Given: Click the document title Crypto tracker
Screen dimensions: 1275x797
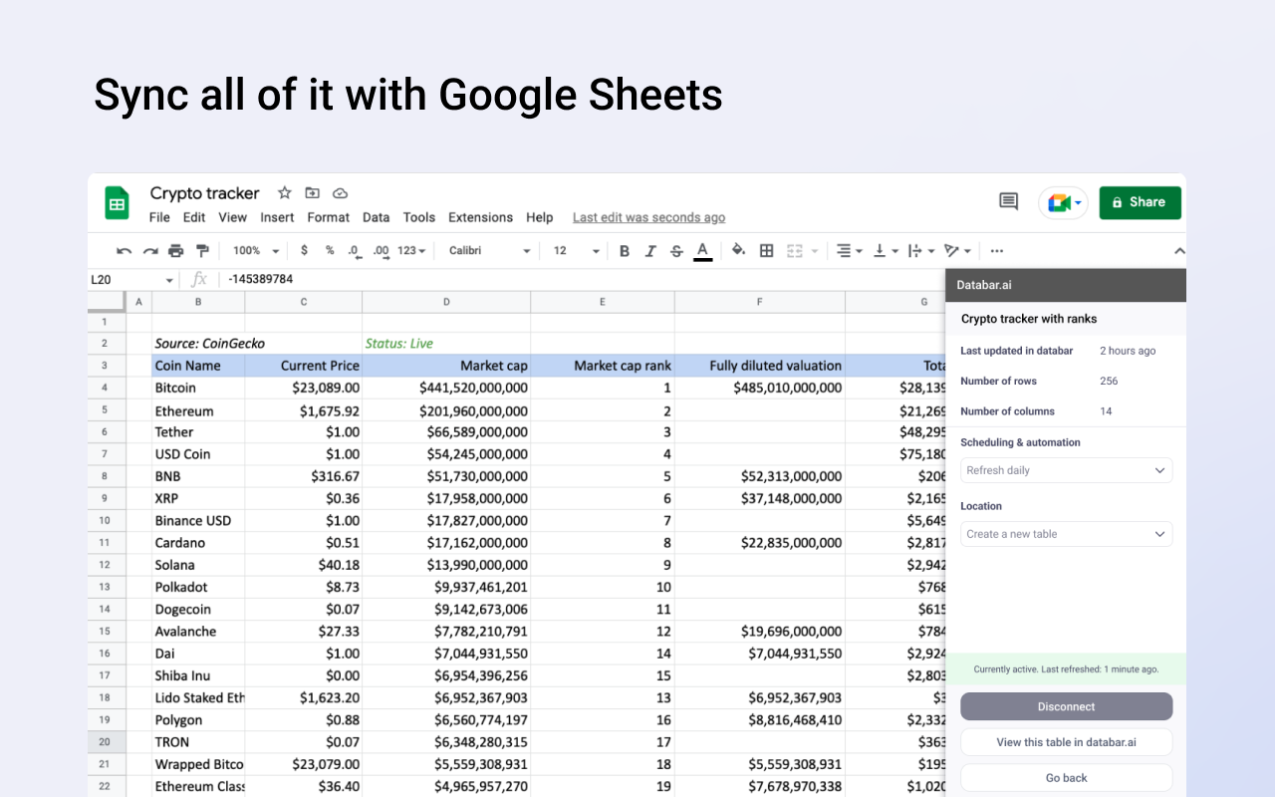Looking at the screenshot, I should coord(204,193).
